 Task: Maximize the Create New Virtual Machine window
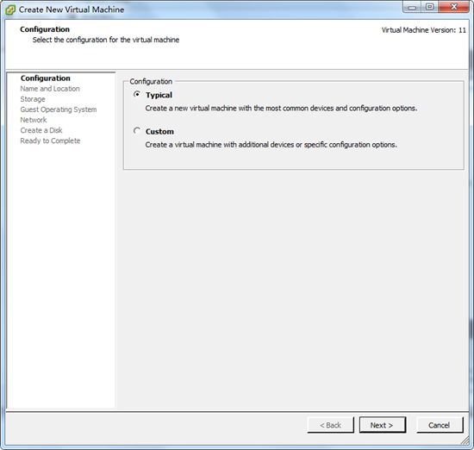[x=429, y=7]
